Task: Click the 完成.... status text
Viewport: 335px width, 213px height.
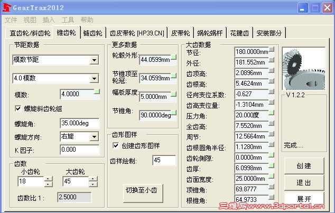Action: coord(293,145)
